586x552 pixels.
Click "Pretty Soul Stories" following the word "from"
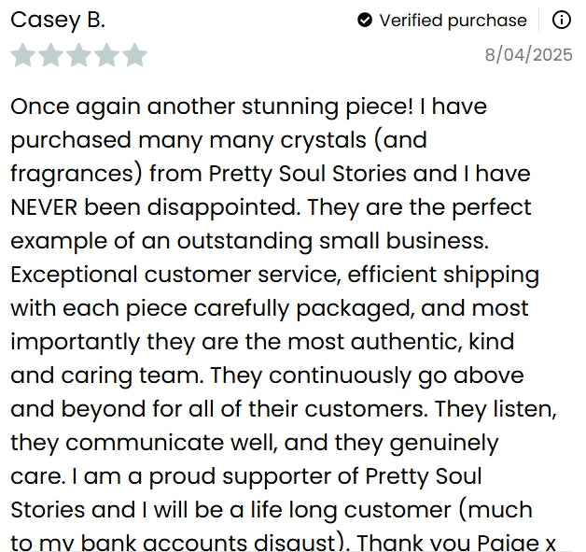tap(308, 174)
